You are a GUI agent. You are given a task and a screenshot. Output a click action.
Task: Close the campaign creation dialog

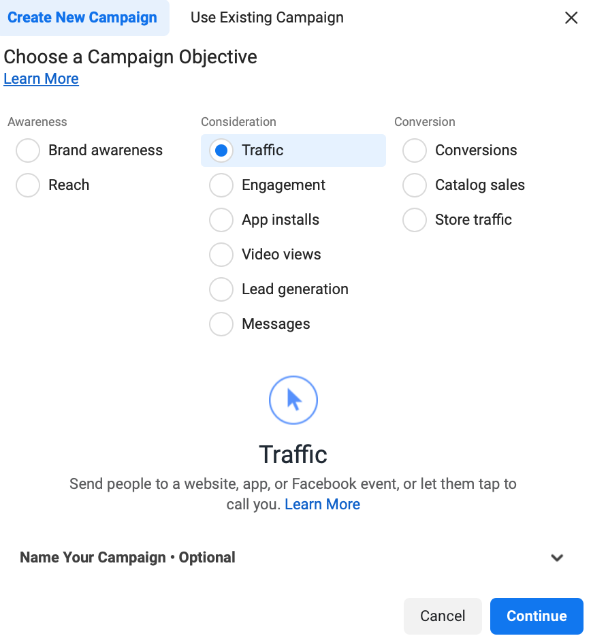tap(571, 18)
